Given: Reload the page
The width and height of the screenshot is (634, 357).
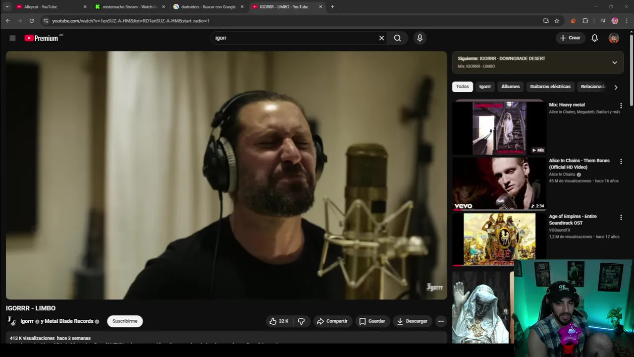Looking at the screenshot, I should coord(32,21).
